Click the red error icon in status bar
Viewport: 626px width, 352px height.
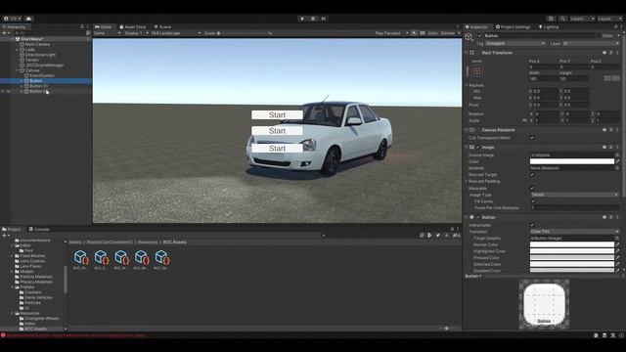tap(3, 335)
